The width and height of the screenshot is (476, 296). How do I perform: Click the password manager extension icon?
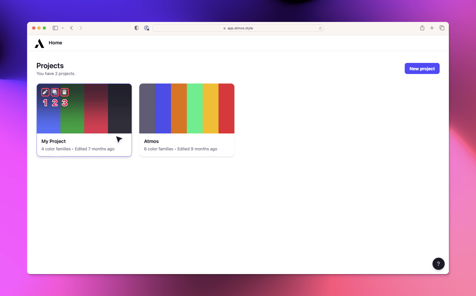click(147, 28)
